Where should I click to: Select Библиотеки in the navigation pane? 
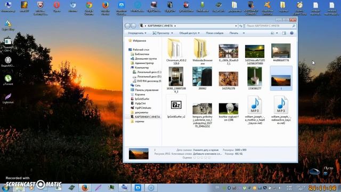[x=140, y=54]
